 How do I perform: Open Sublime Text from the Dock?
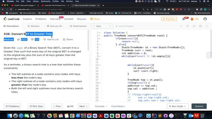[160, 116]
